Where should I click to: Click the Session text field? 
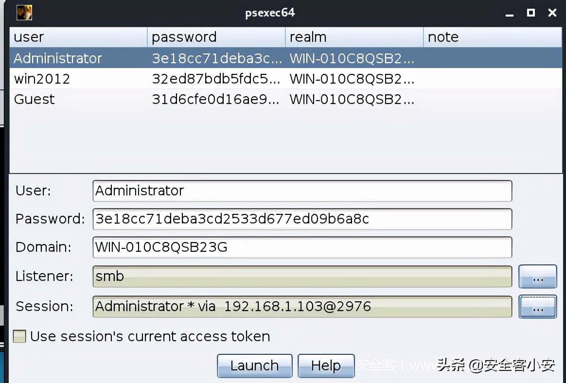tap(301, 306)
